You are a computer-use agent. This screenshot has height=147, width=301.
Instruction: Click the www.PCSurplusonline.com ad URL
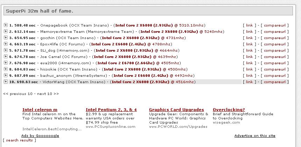pos(111,127)
